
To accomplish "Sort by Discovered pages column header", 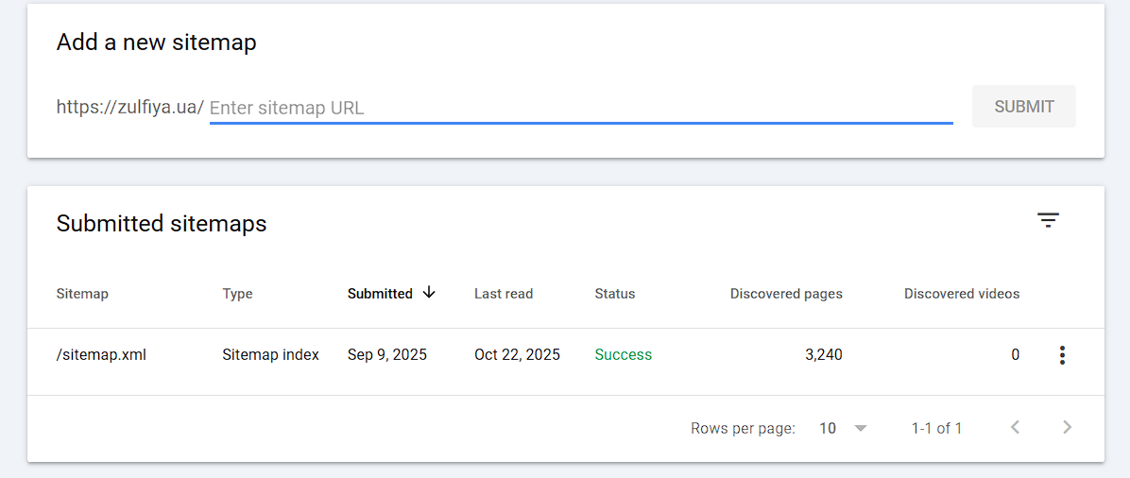I will 786,294.
